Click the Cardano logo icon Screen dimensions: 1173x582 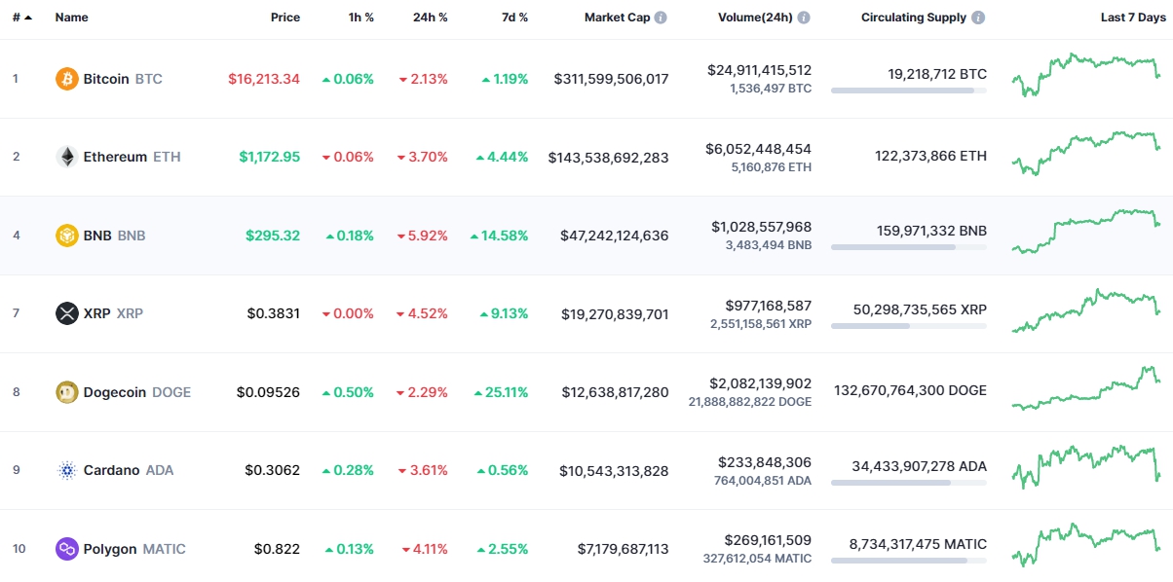(x=67, y=470)
